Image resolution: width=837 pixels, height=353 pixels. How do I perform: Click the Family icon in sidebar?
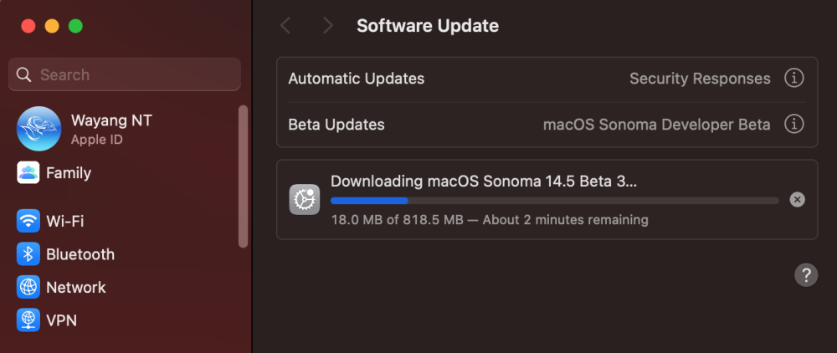[x=28, y=173]
